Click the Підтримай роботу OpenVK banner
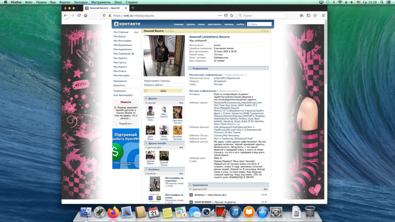 [x=126, y=149]
